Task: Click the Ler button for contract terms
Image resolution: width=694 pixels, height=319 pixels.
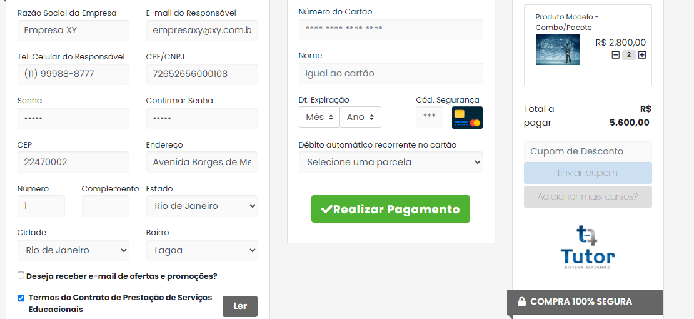Action: click(x=240, y=306)
